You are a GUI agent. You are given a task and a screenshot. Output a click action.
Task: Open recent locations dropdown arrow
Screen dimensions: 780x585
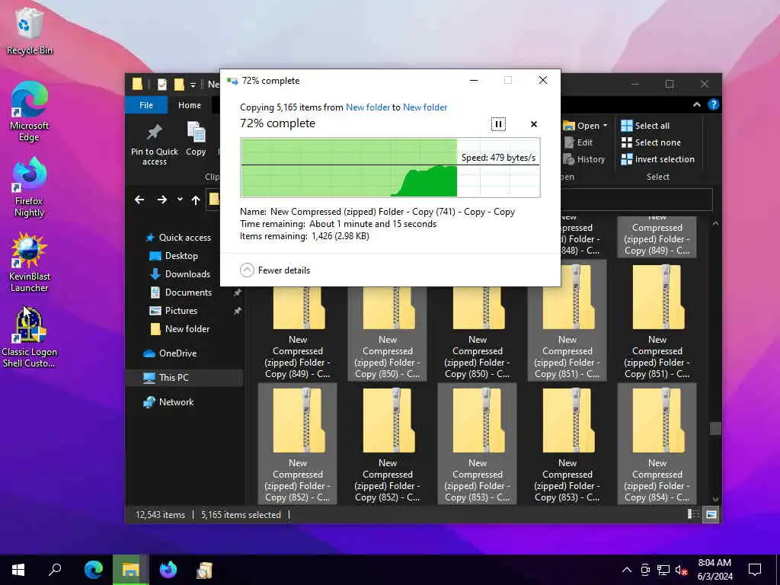click(180, 200)
